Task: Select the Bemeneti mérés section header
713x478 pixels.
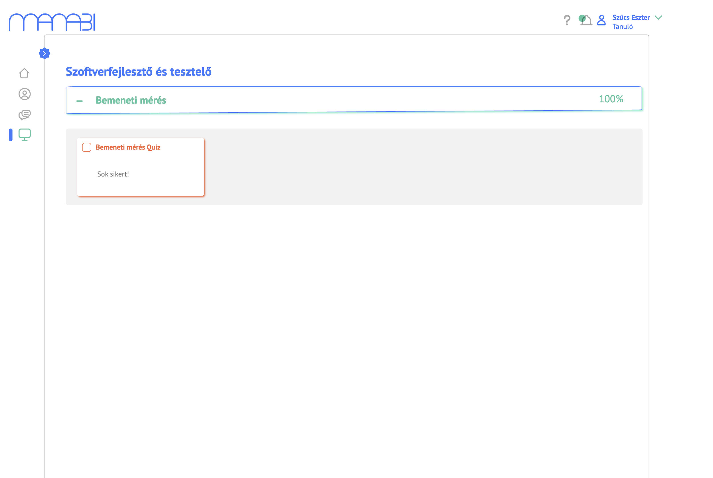Action: 131,100
